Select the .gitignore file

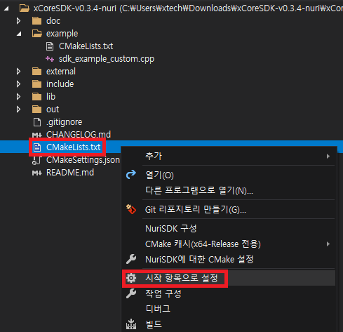pos(64,122)
